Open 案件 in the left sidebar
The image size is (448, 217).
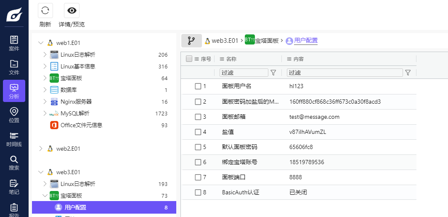coord(14,43)
